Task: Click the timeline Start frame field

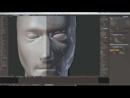Action: [18, 85]
